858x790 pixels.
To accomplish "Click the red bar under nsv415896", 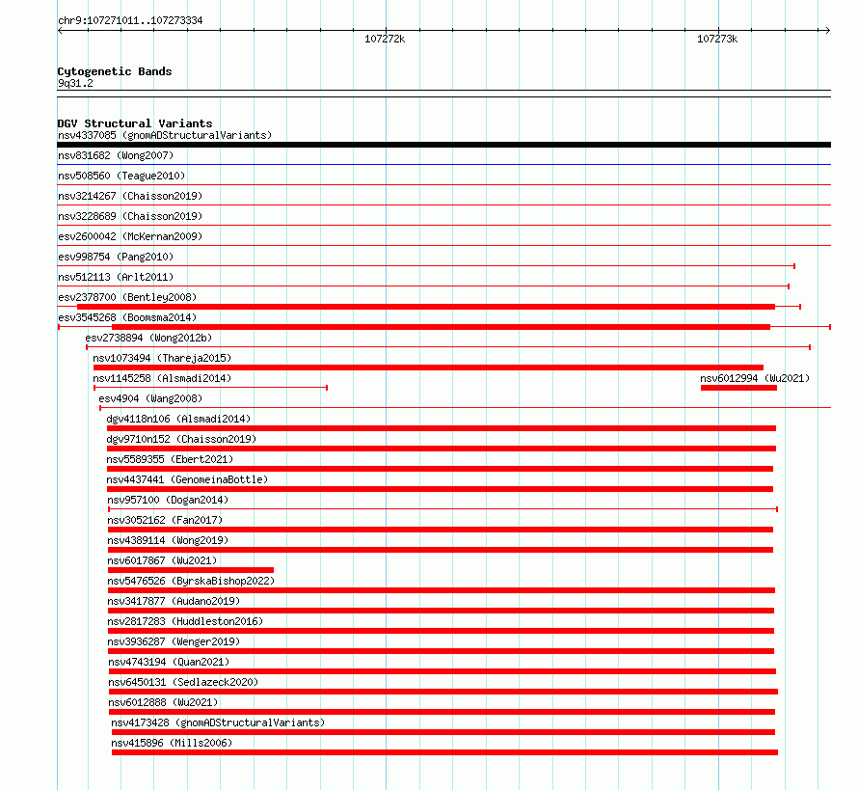I will [x=444, y=752].
